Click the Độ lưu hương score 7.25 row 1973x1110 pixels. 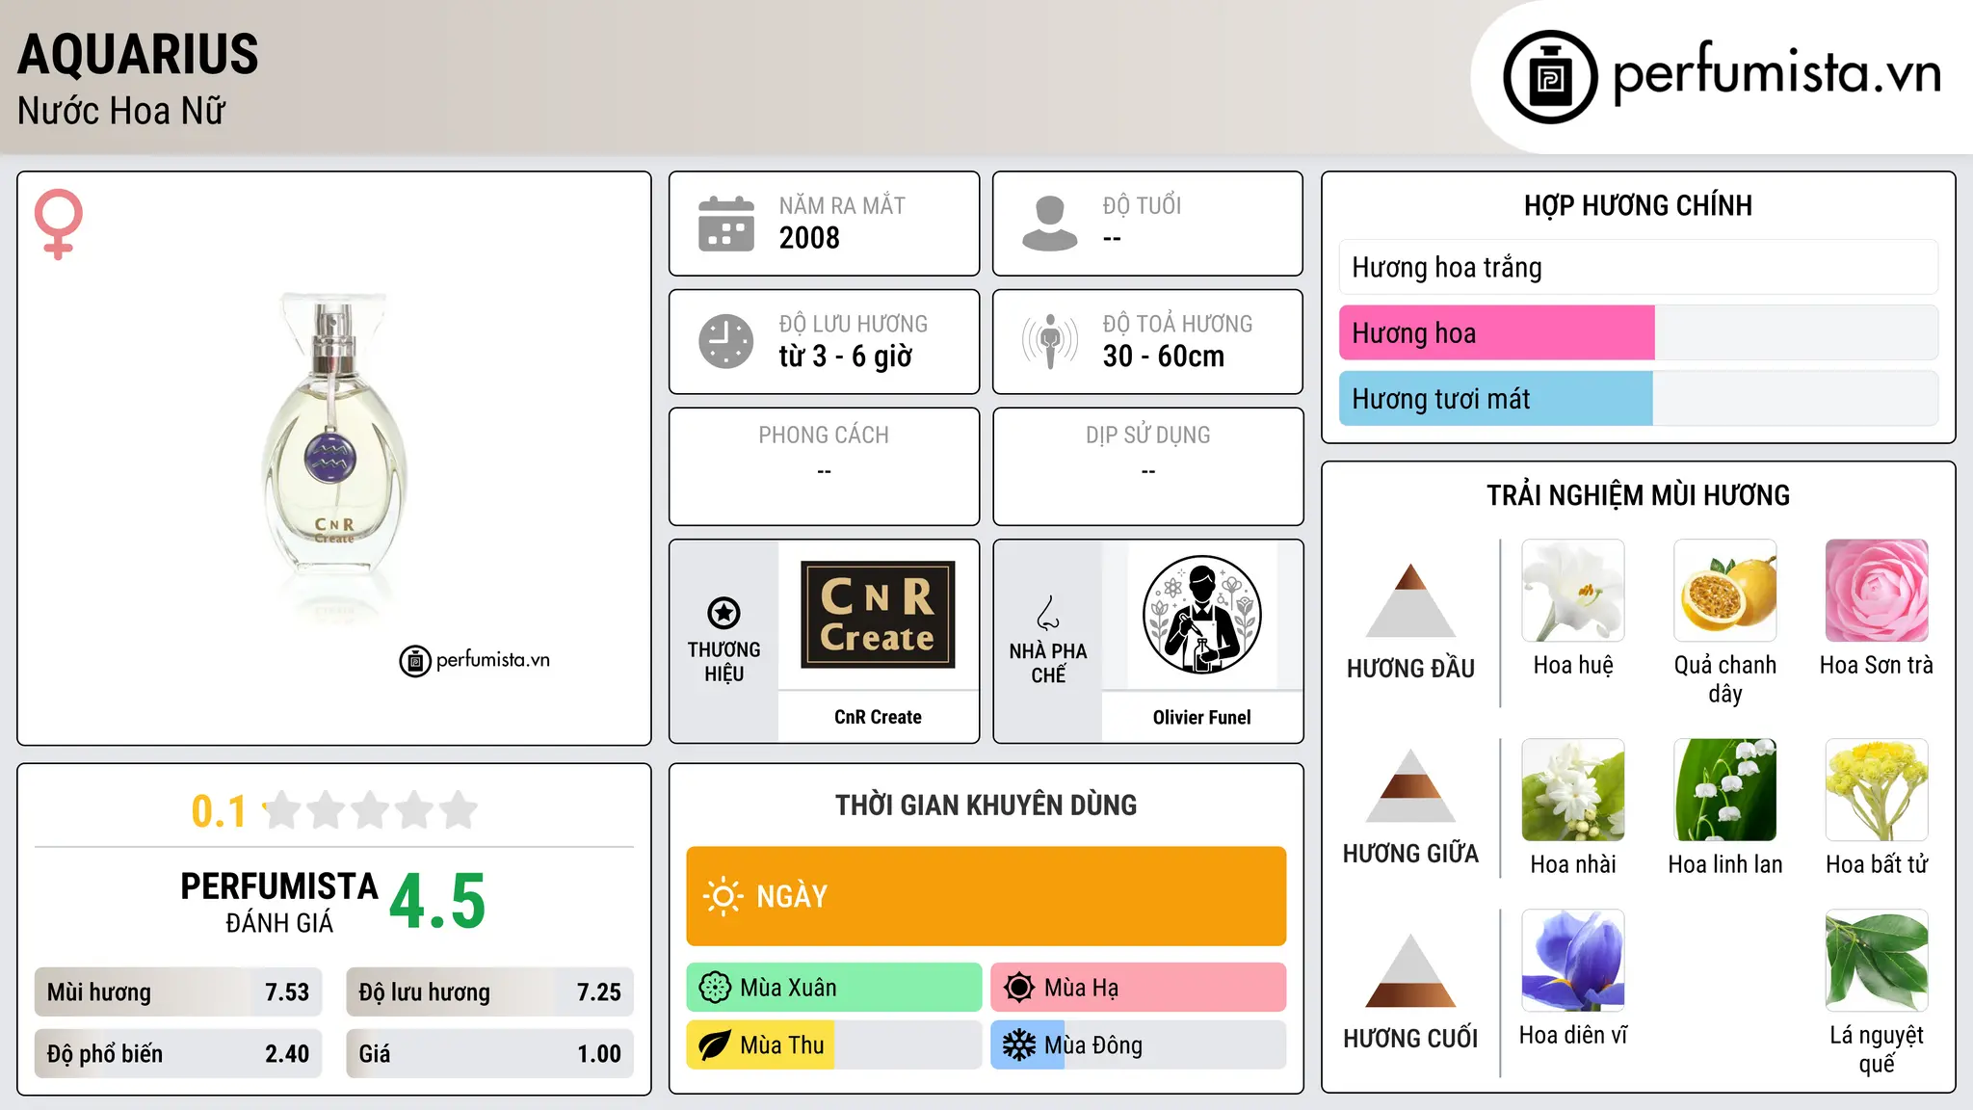[x=489, y=992]
